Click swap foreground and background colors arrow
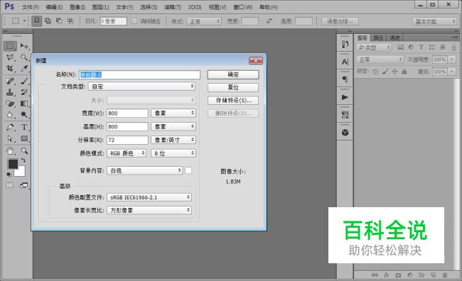 (23, 160)
